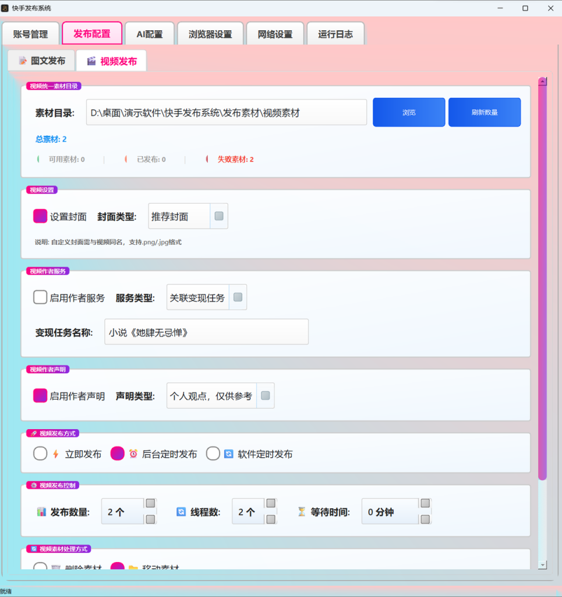Click the clapperboard icon on 视频发布 tab
The height and width of the screenshot is (597, 562).
coord(91,61)
